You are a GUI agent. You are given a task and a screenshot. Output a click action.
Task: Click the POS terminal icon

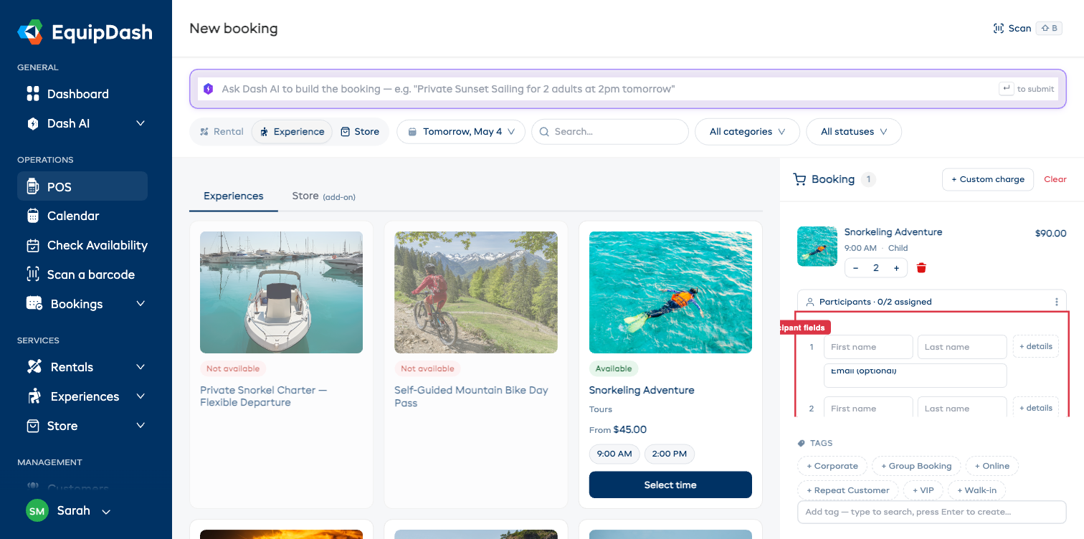(x=32, y=186)
